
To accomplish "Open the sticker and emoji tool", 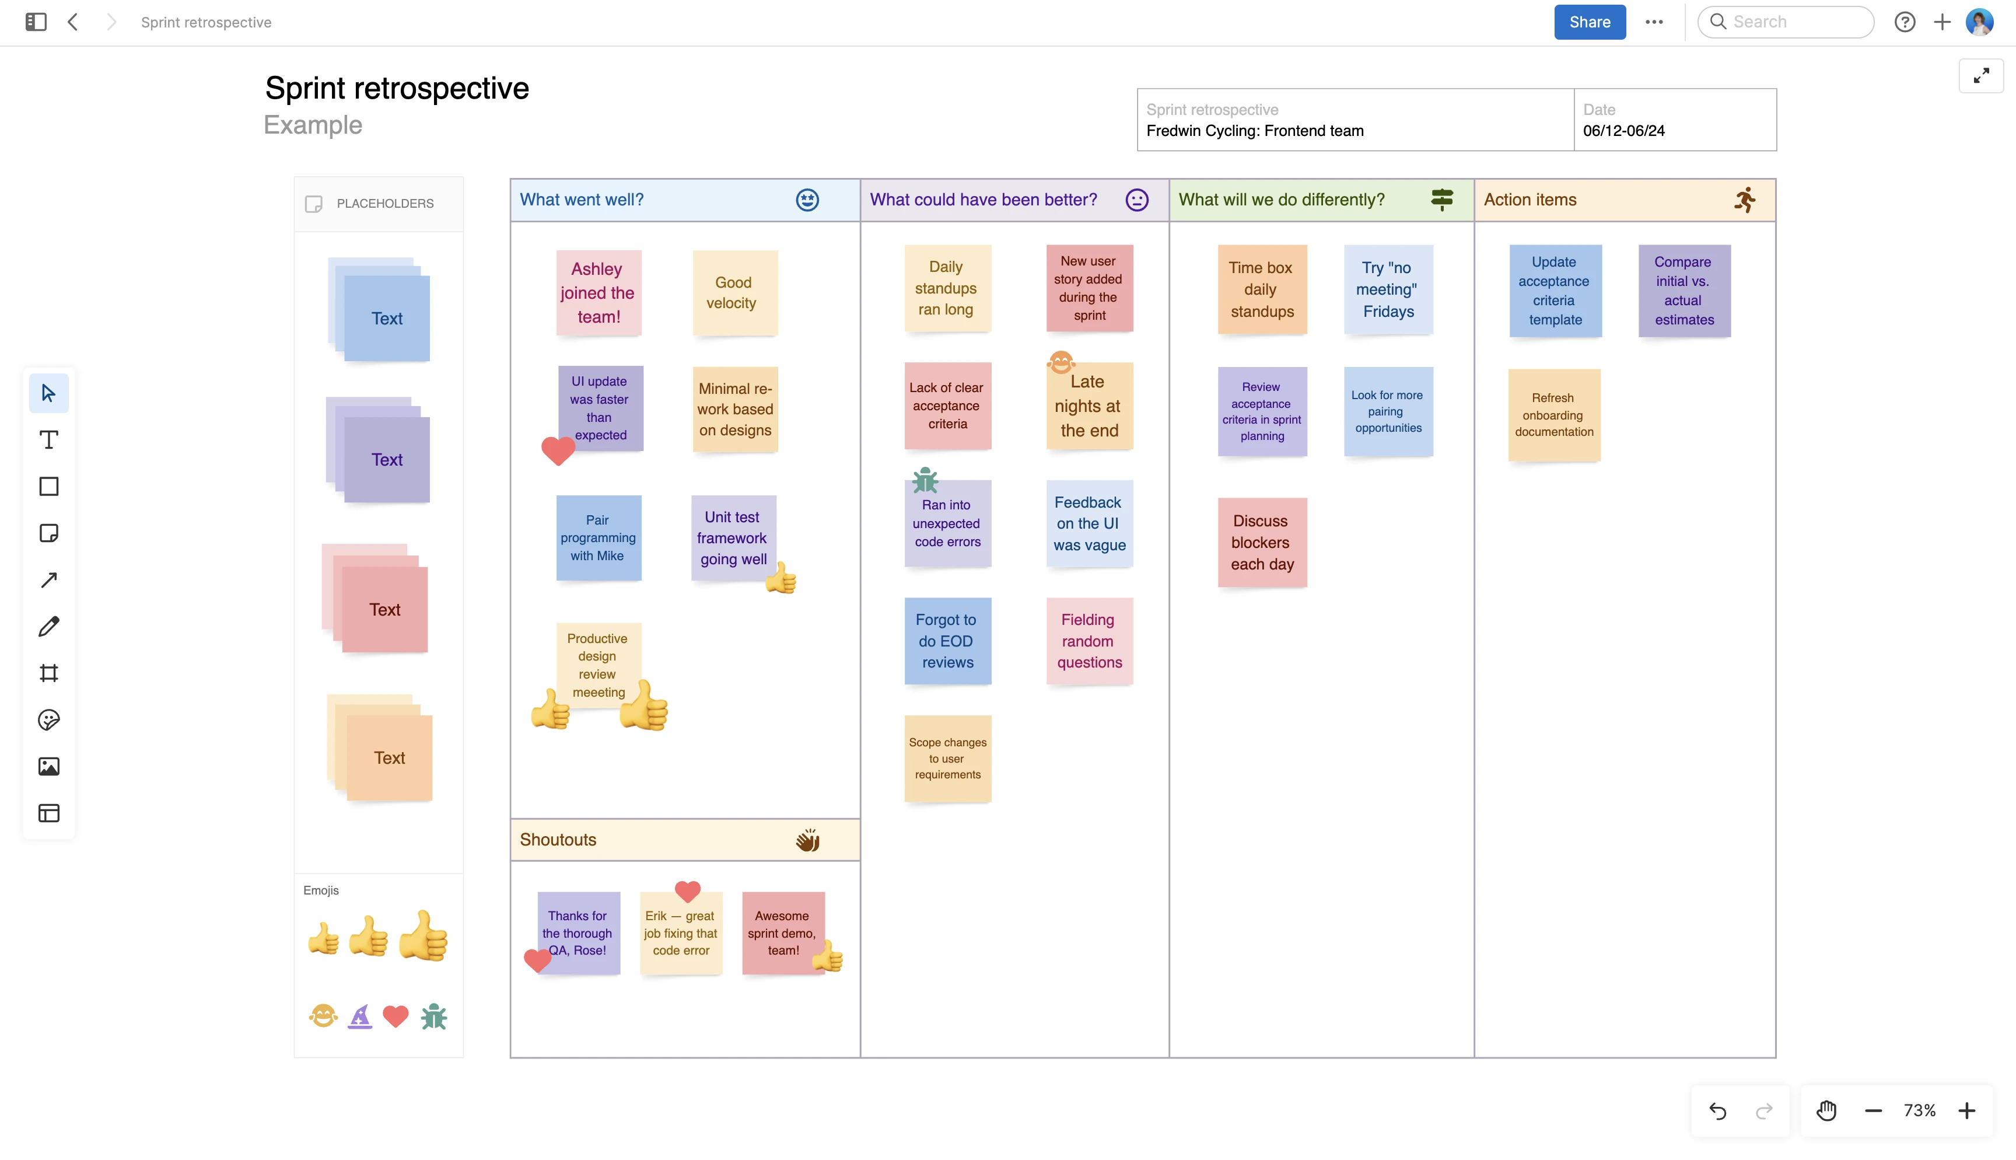I will click(48, 719).
